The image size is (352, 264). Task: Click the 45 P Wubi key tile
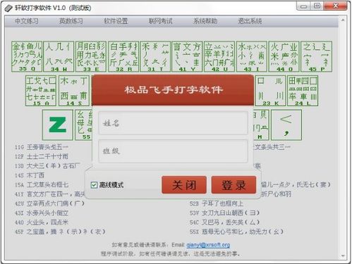click(316, 56)
